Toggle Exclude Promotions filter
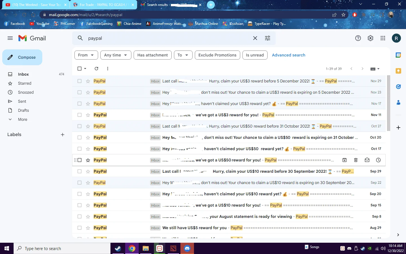The image size is (406, 254). tap(217, 55)
